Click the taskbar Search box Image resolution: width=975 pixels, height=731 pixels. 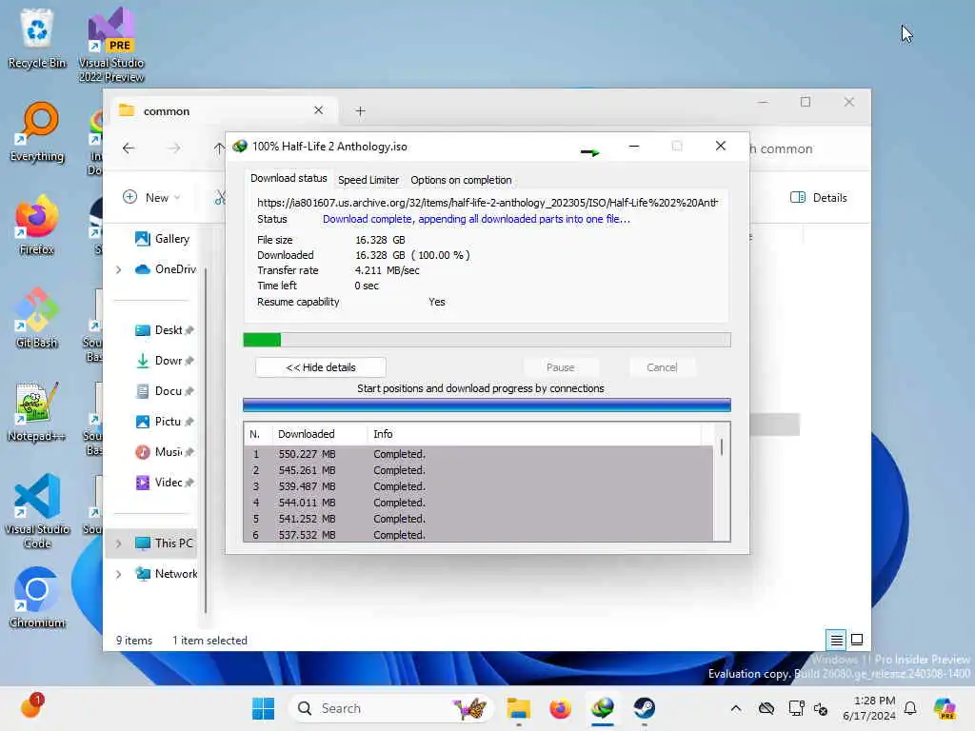pyautogui.click(x=391, y=708)
